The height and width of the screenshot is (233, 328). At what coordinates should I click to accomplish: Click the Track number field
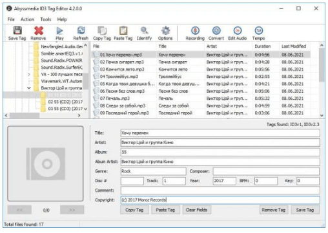point(174,181)
